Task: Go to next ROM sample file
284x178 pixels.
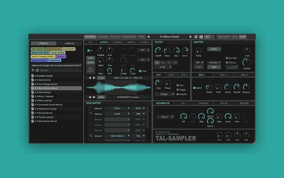Action: [94, 97]
